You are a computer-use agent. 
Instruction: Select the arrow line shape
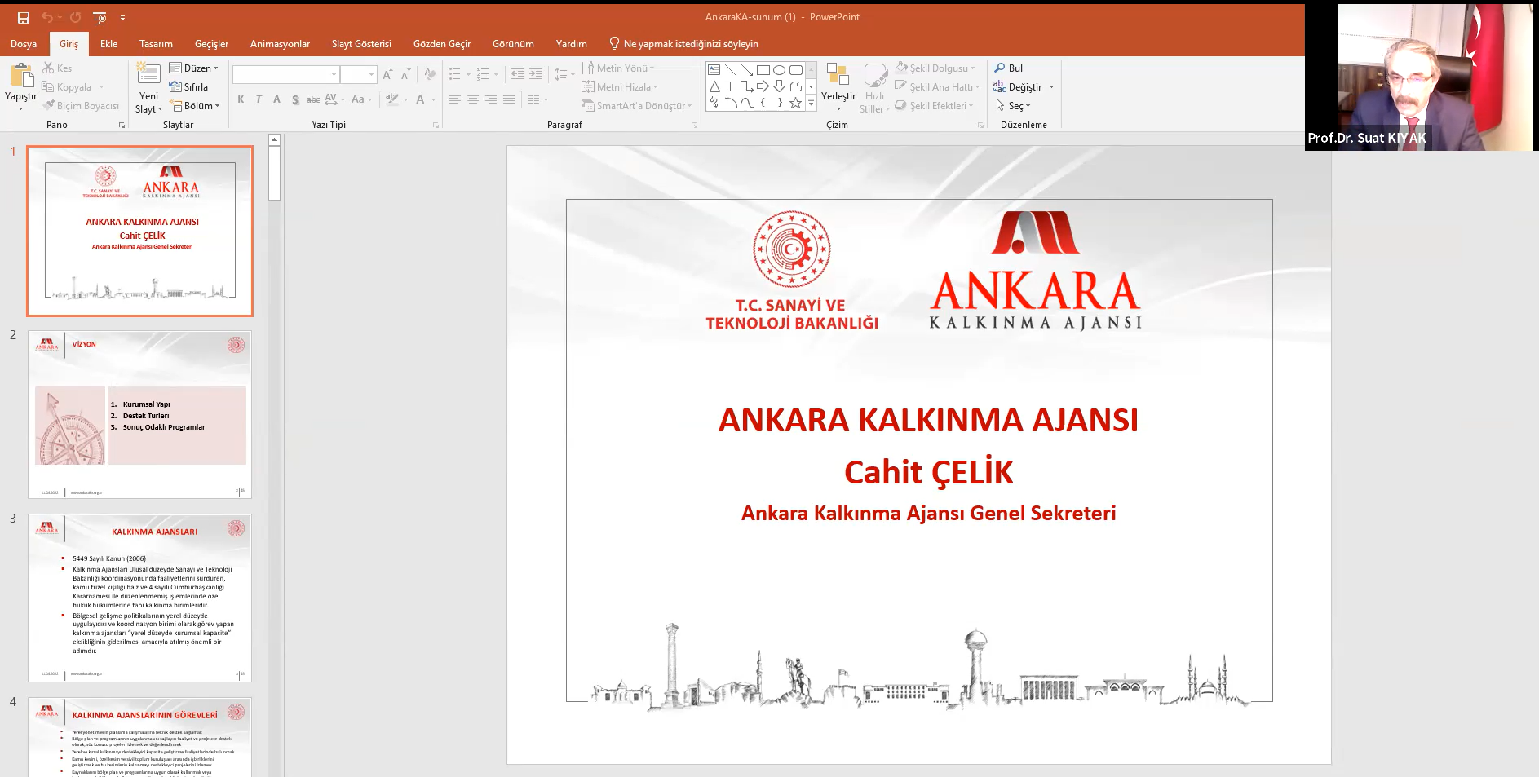pyautogui.click(x=747, y=70)
